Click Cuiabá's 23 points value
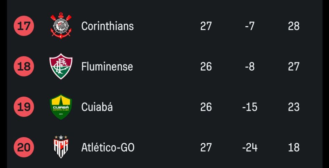This screenshot has width=329, height=168. [x=293, y=107]
